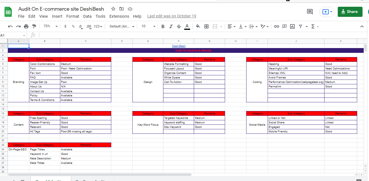Click the A1 name box field
The width and height of the screenshot is (369, 181).
tap(11, 35)
